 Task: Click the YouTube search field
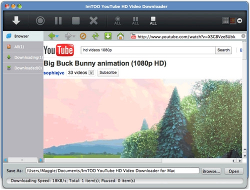point(148,50)
